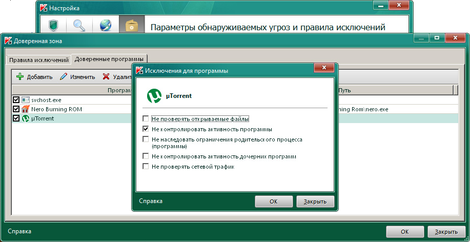The width and height of the screenshot is (470, 242).
Task: Toggle Не контролировать активность дочерних программ
Action: (146, 156)
